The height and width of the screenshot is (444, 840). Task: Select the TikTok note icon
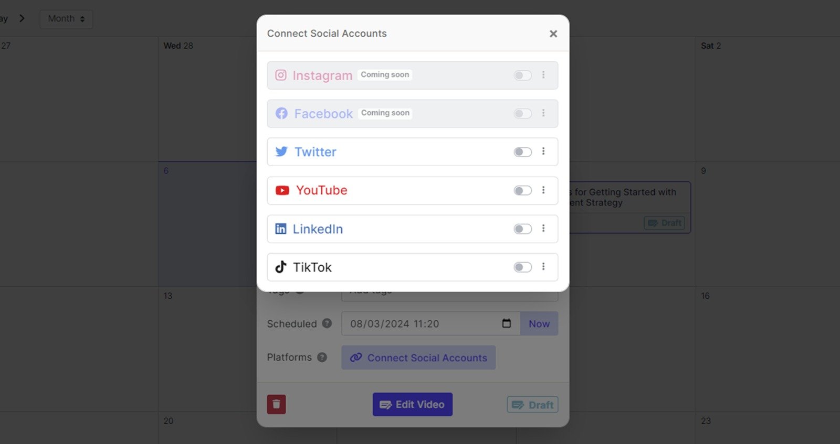tap(281, 267)
